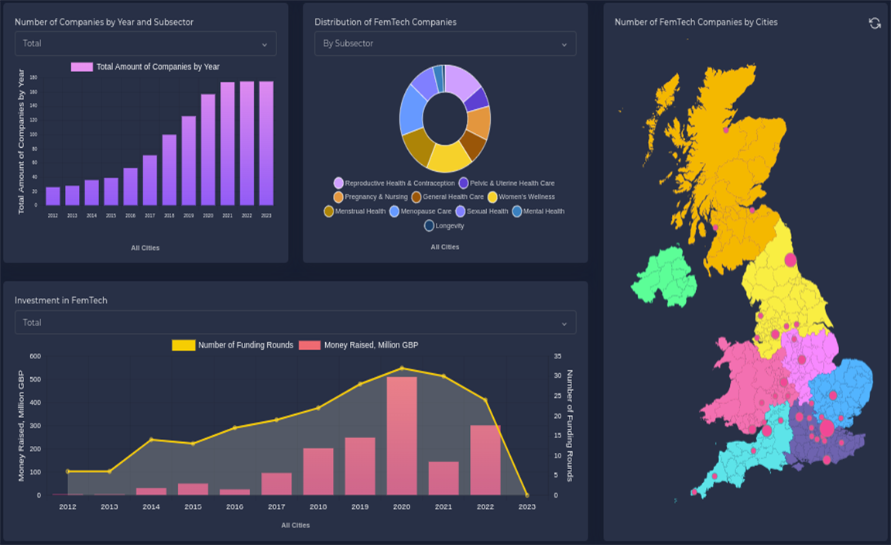Click the Menopause Care legend circle

click(x=395, y=211)
